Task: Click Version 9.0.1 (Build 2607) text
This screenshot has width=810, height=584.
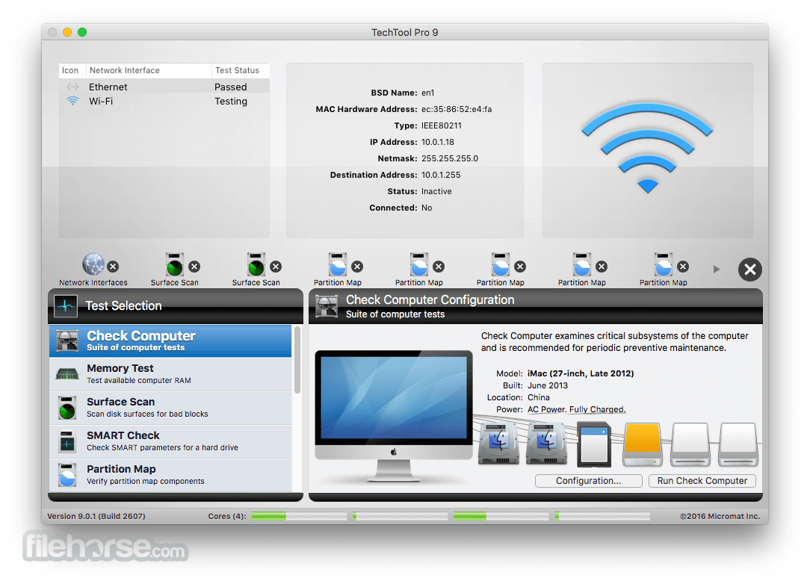Action: pyautogui.click(x=96, y=516)
